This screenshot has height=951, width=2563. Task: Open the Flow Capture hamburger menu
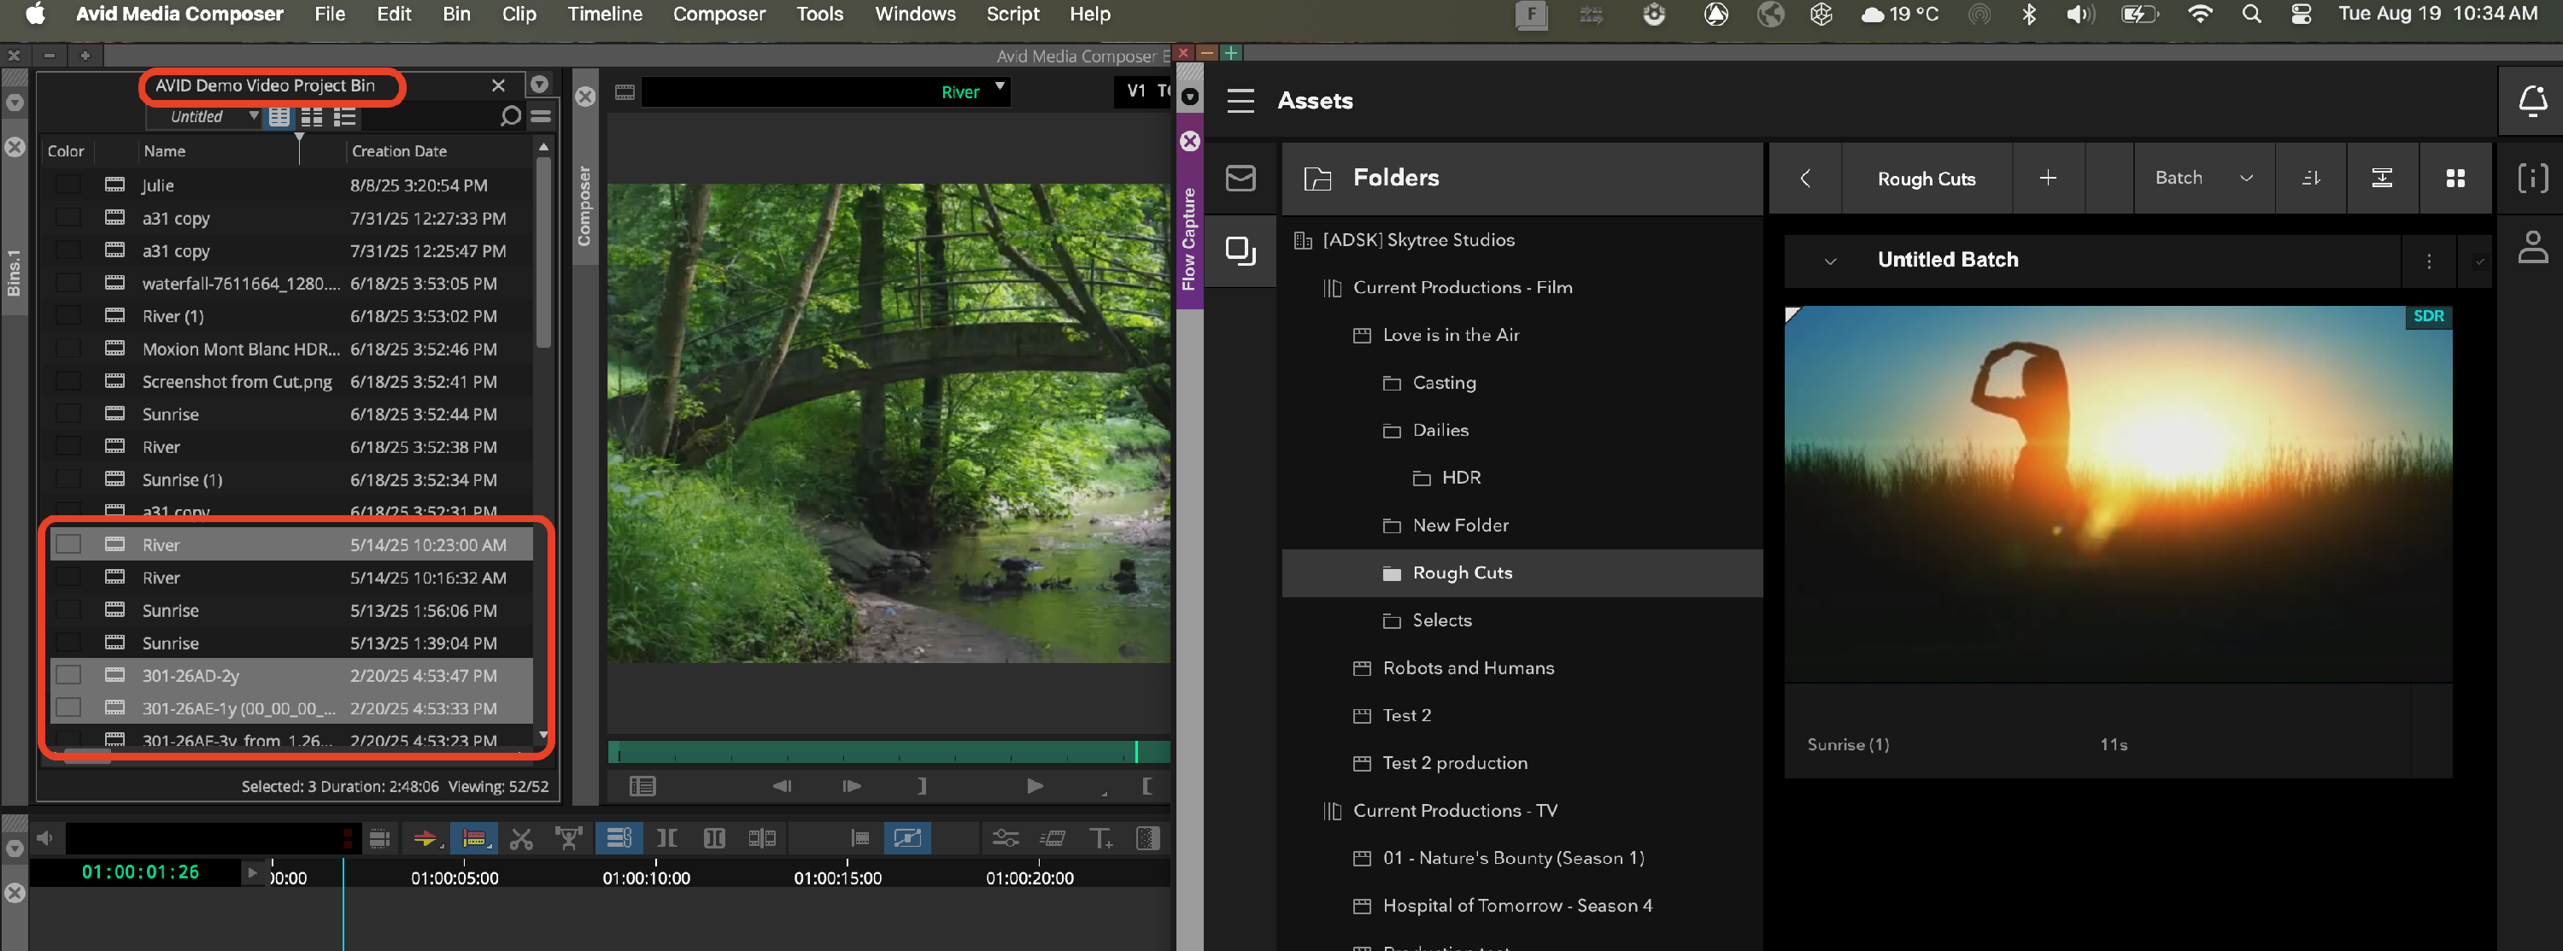(1240, 101)
